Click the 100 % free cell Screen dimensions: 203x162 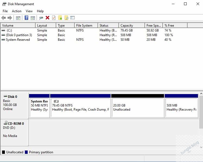pyautogui.click(x=169, y=35)
